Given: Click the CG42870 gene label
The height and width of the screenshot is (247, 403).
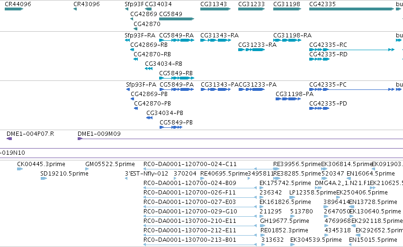Looking at the screenshot, I should click(147, 24).
